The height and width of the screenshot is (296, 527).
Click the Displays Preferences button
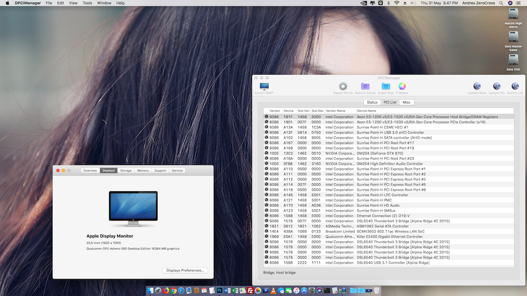coord(186,270)
